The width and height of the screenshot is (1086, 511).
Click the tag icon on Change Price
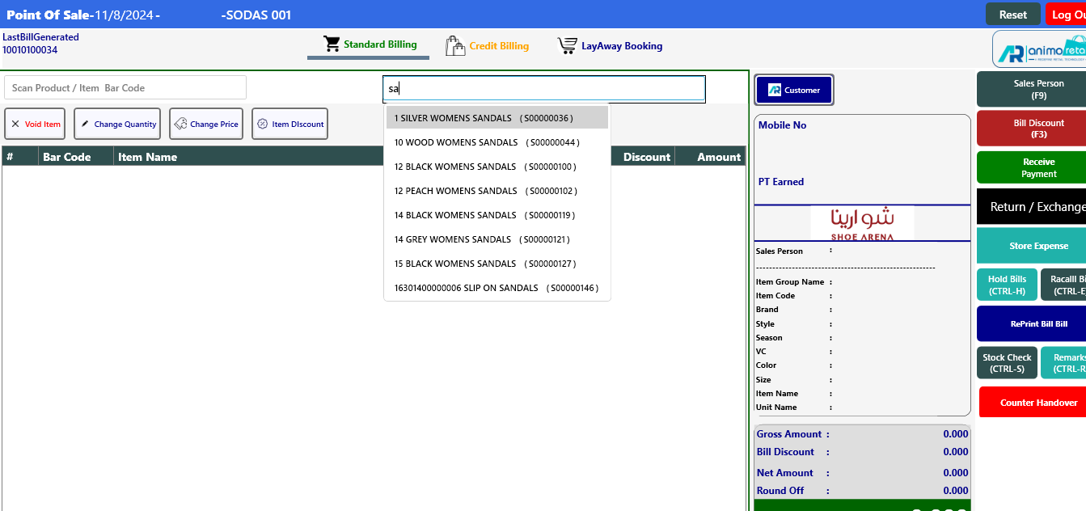(180, 124)
